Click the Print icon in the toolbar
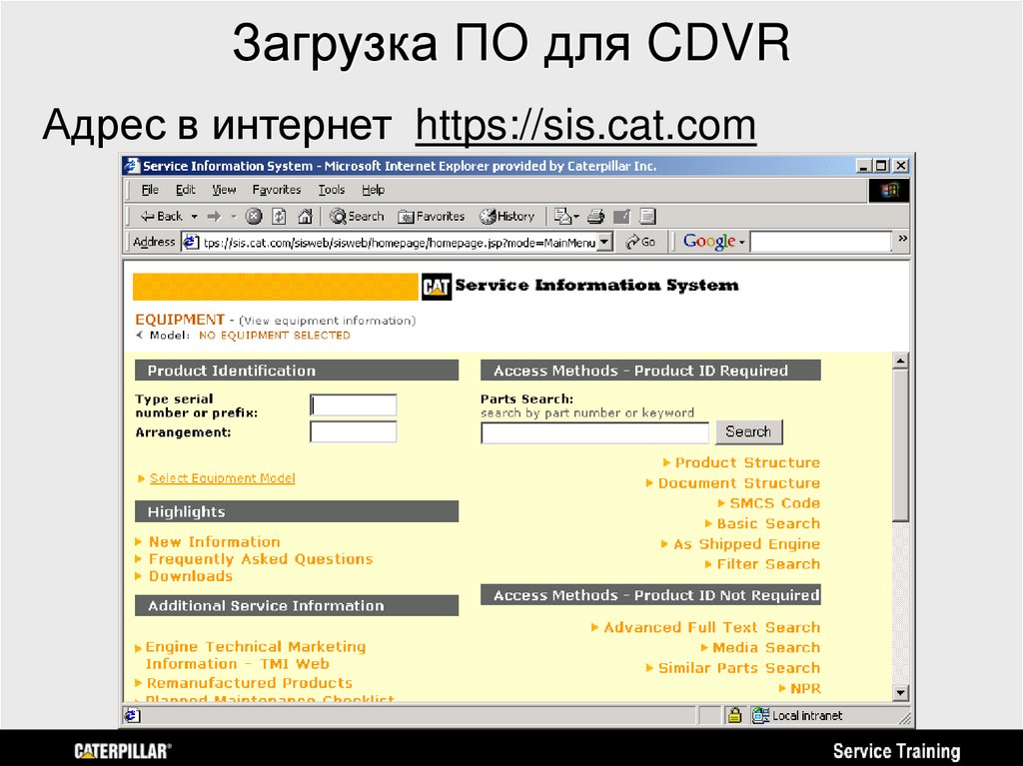 tap(594, 216)
